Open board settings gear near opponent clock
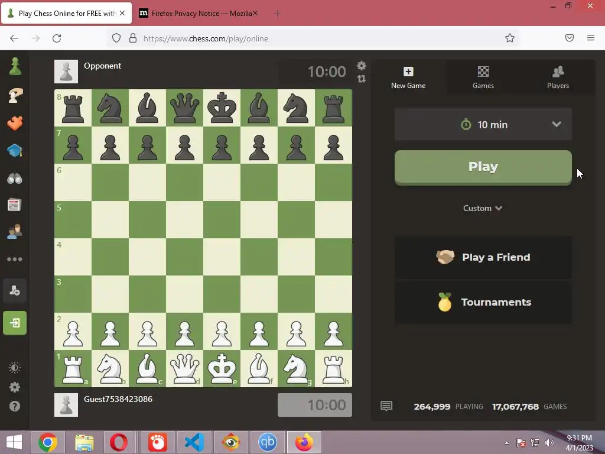 point(362,66)
